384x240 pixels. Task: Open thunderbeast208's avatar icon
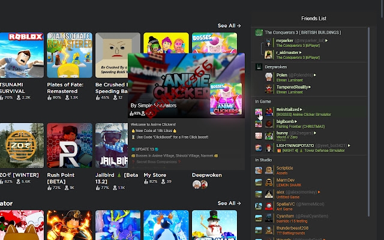click(x=269, y=230)
